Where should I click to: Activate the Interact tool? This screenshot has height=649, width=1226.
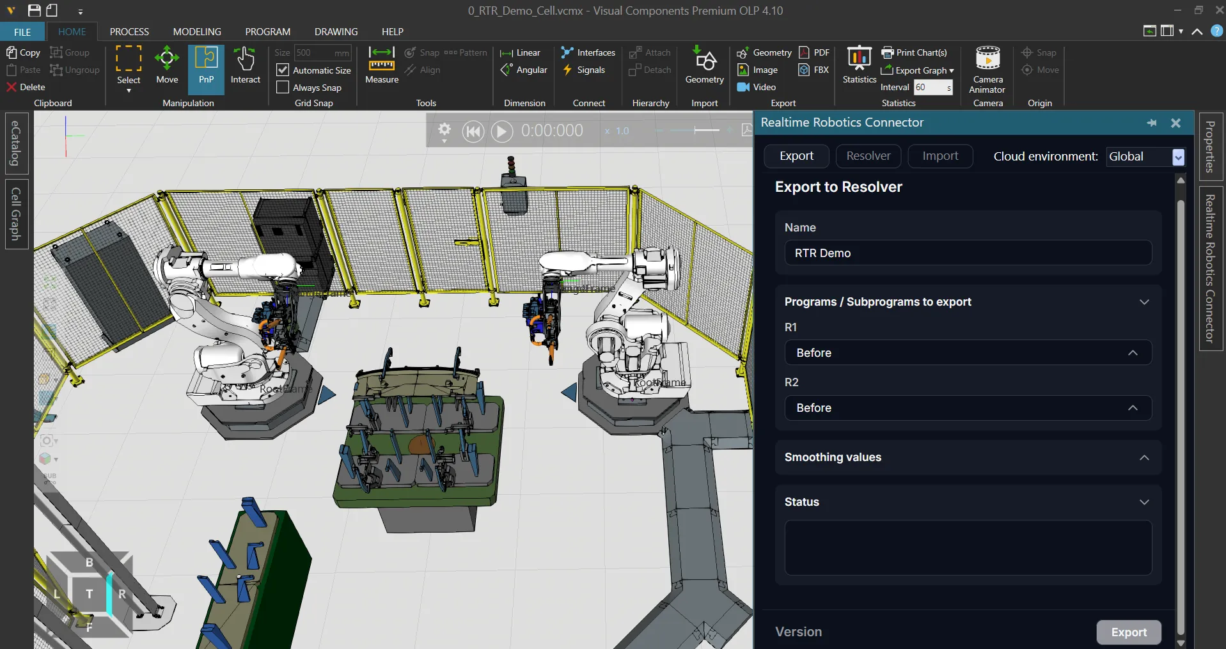(245, 65)
